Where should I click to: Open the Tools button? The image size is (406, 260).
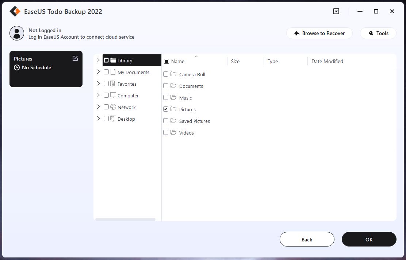click(378, 33)
